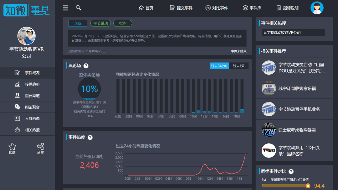Click 美国宣布禁用TikTok和微信 comparison entry

point(289,180)
